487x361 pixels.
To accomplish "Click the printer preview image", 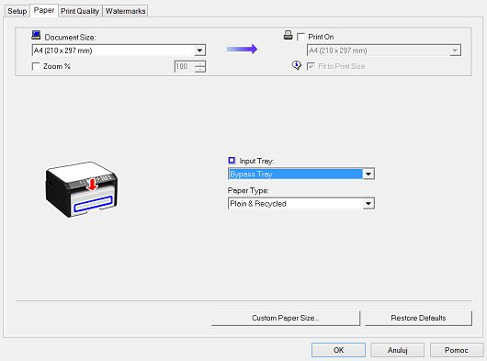I will click(x=82, y=189).
